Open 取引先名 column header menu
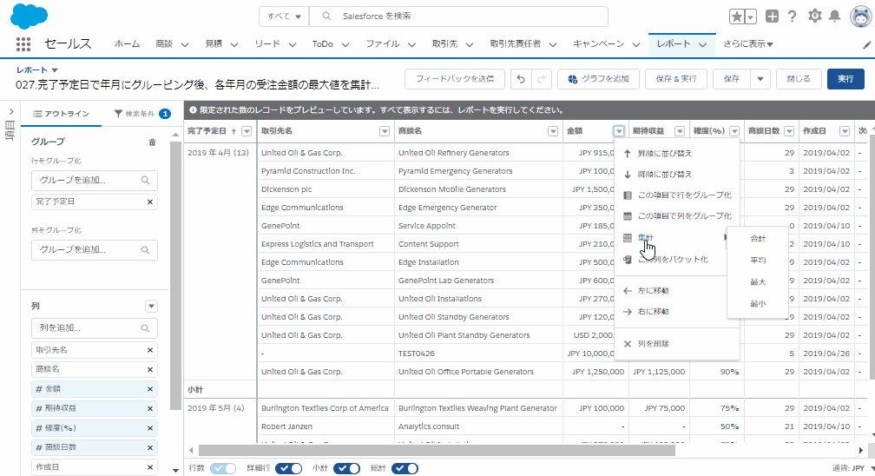The height and width of the screenshot is (476, 875). (x=385, y=131)
